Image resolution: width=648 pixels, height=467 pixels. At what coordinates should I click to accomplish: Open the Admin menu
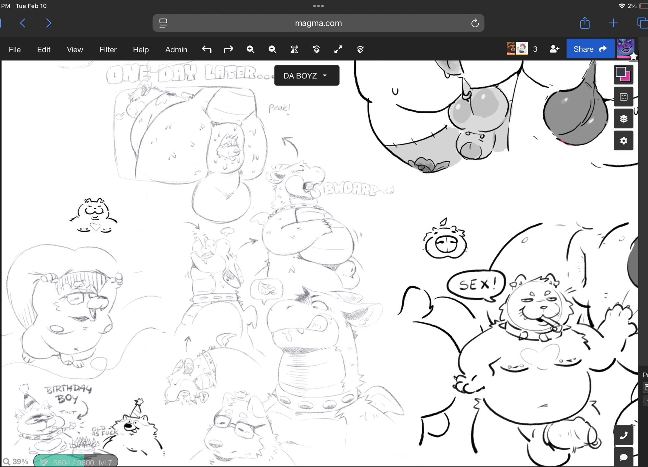click(176, 50)
